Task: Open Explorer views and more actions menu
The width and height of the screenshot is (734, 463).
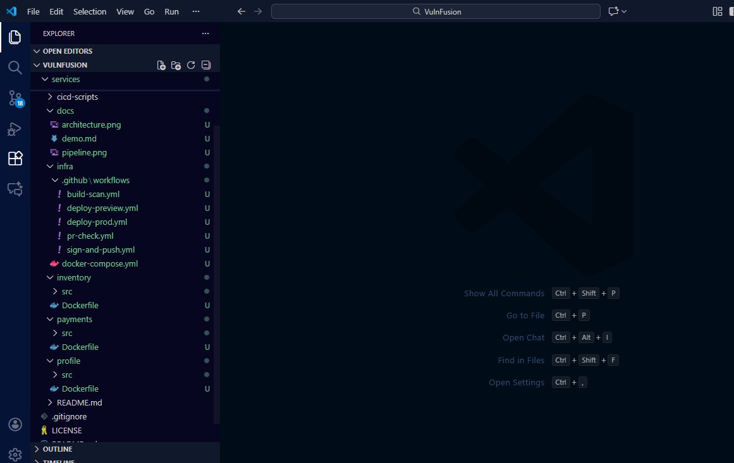Action: pos(205,33)
